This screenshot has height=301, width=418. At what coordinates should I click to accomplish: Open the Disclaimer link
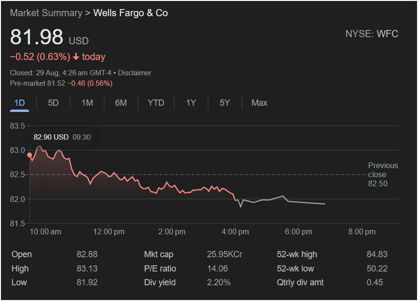[x=134, y=73]
